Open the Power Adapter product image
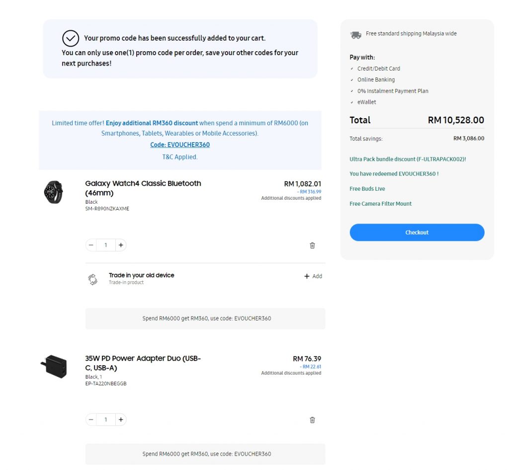 (x=54, y=367)
